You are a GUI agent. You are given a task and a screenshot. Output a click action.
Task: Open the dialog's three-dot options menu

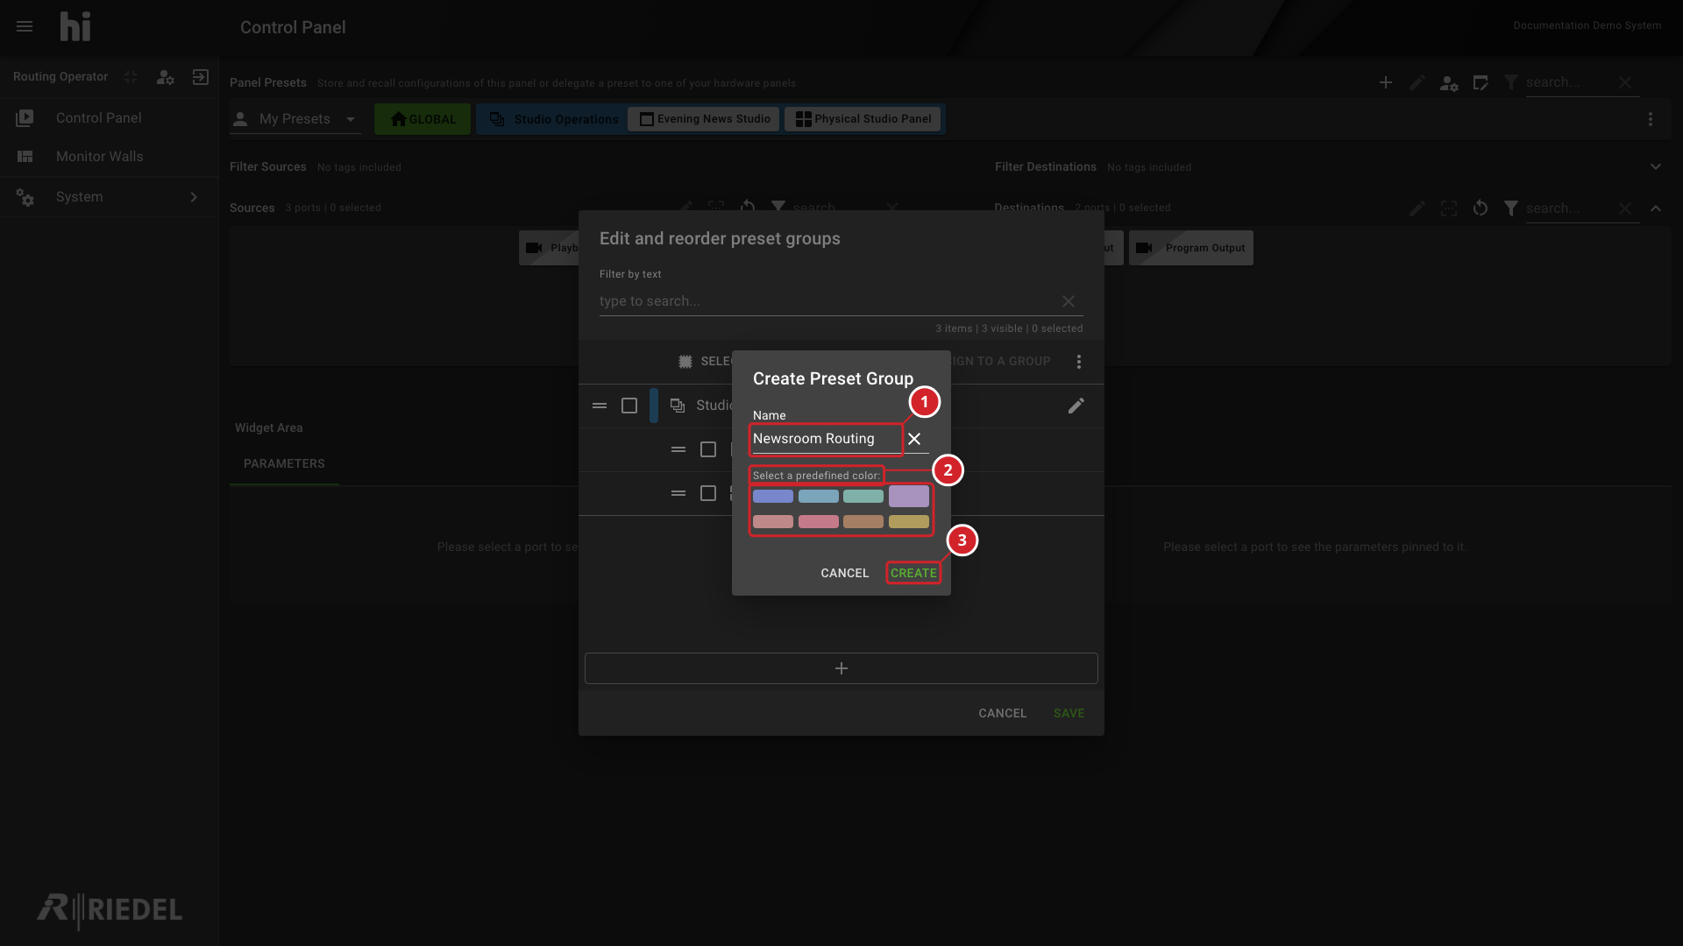[x=1079, y=362]
